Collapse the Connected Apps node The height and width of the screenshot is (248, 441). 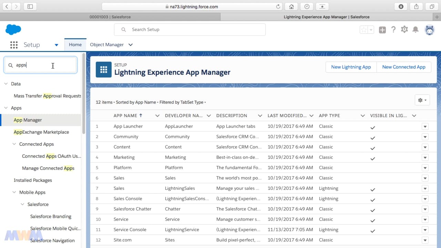click(x=14, y=144)
